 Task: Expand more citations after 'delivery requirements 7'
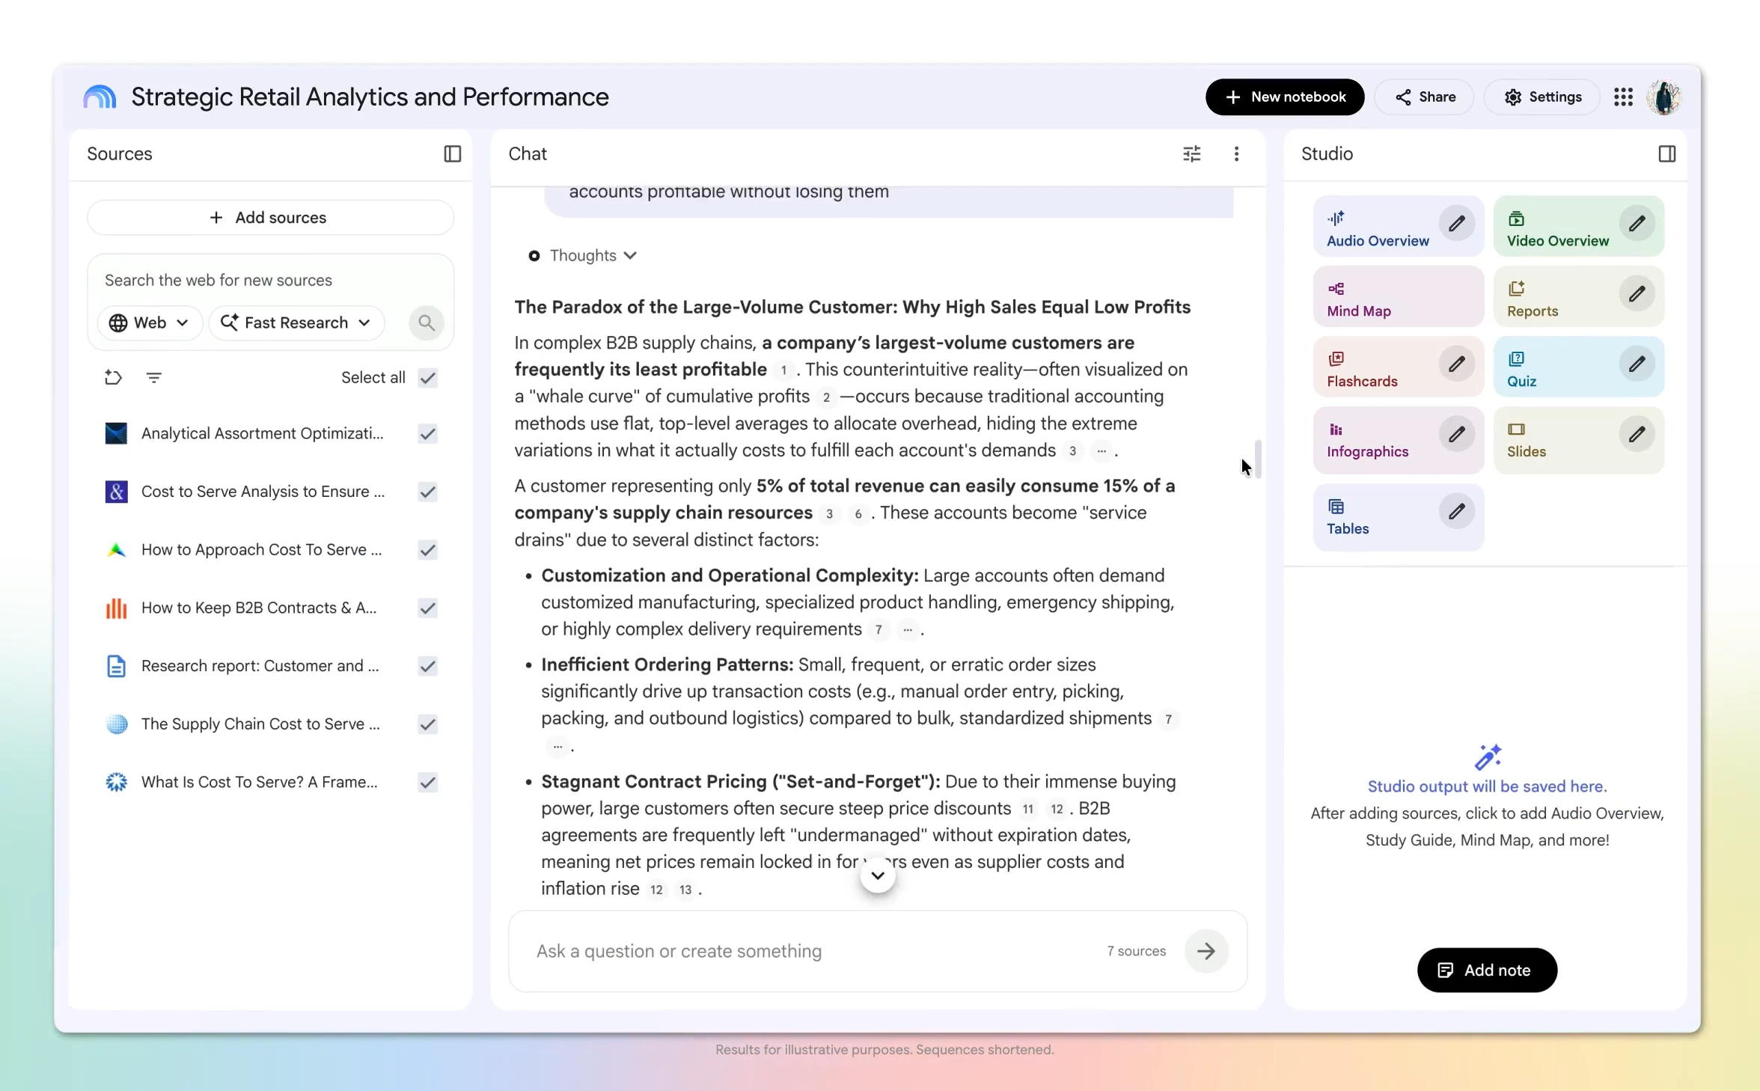point(907,630)
